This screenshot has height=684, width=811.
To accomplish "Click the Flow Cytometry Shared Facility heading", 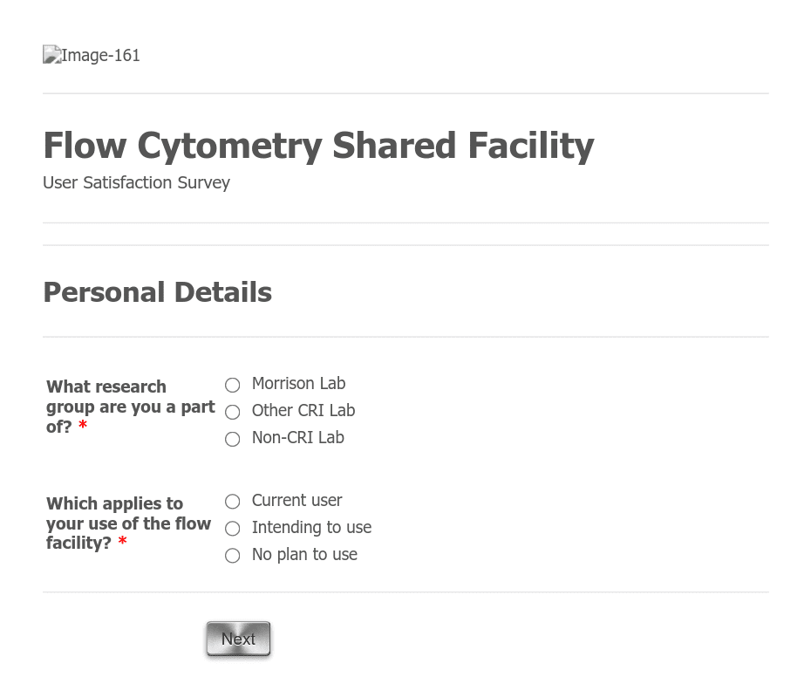I will pos(318,146).
